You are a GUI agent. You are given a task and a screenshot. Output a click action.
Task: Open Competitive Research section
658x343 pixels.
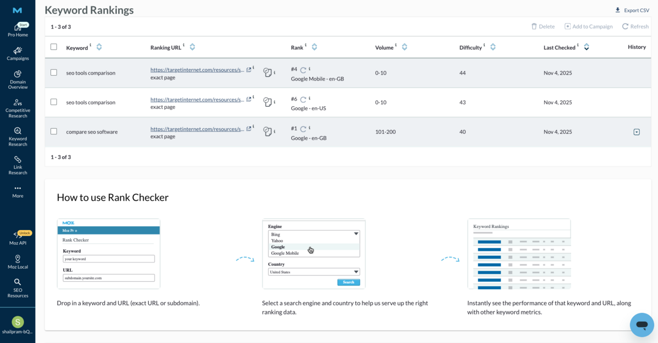18,108
